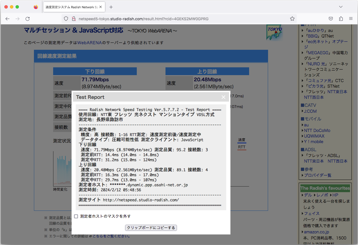
Task: Click the TOKYO map image
Action: (274, 33)
